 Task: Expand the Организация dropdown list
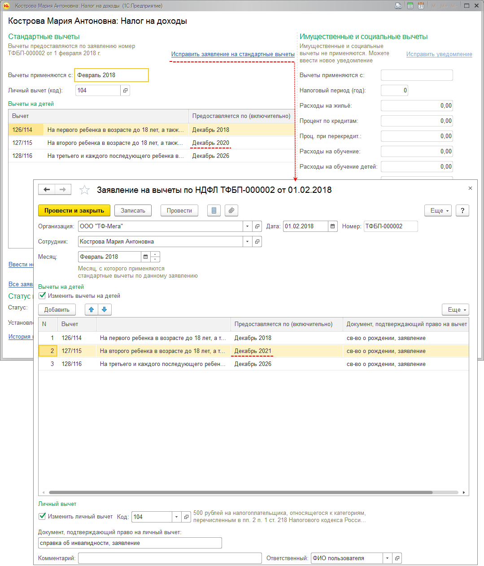coord(247,226)
